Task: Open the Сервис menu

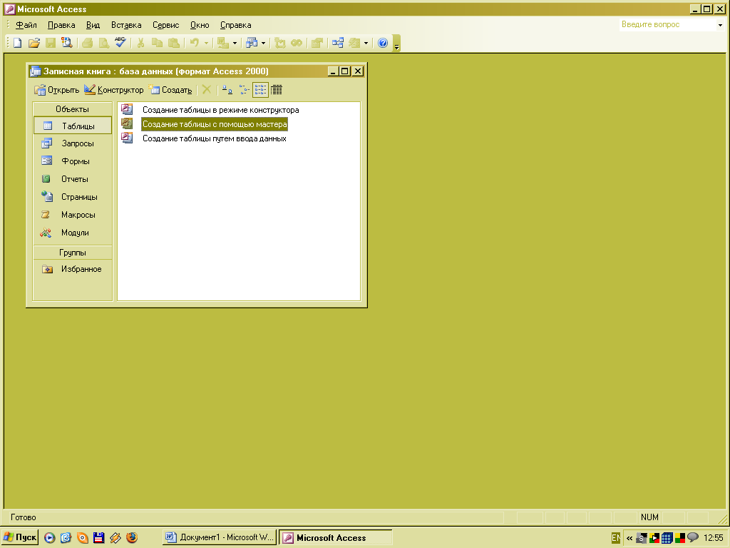Action: (165, 25)
